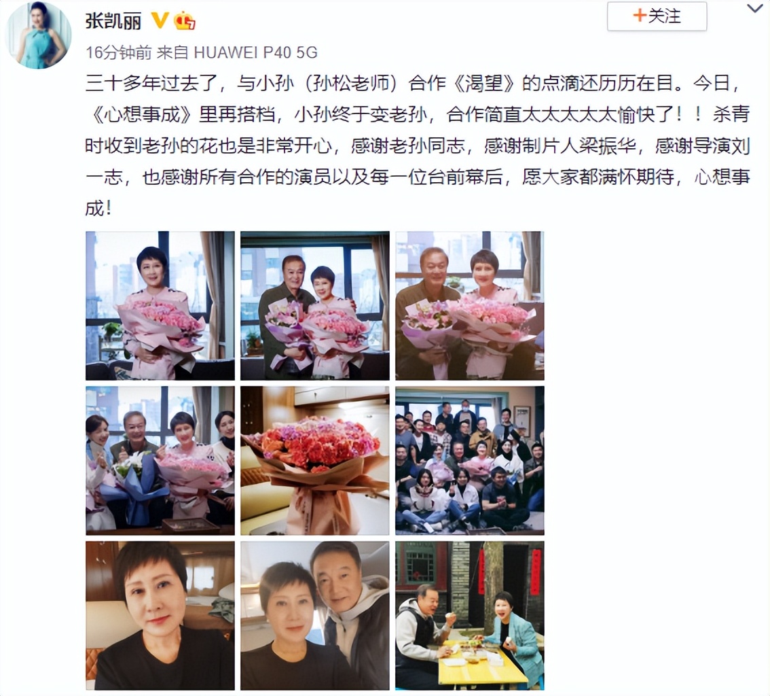Open large crew group photo thumbnail
This screenshot has height=696, width=770.
point(470,461)
